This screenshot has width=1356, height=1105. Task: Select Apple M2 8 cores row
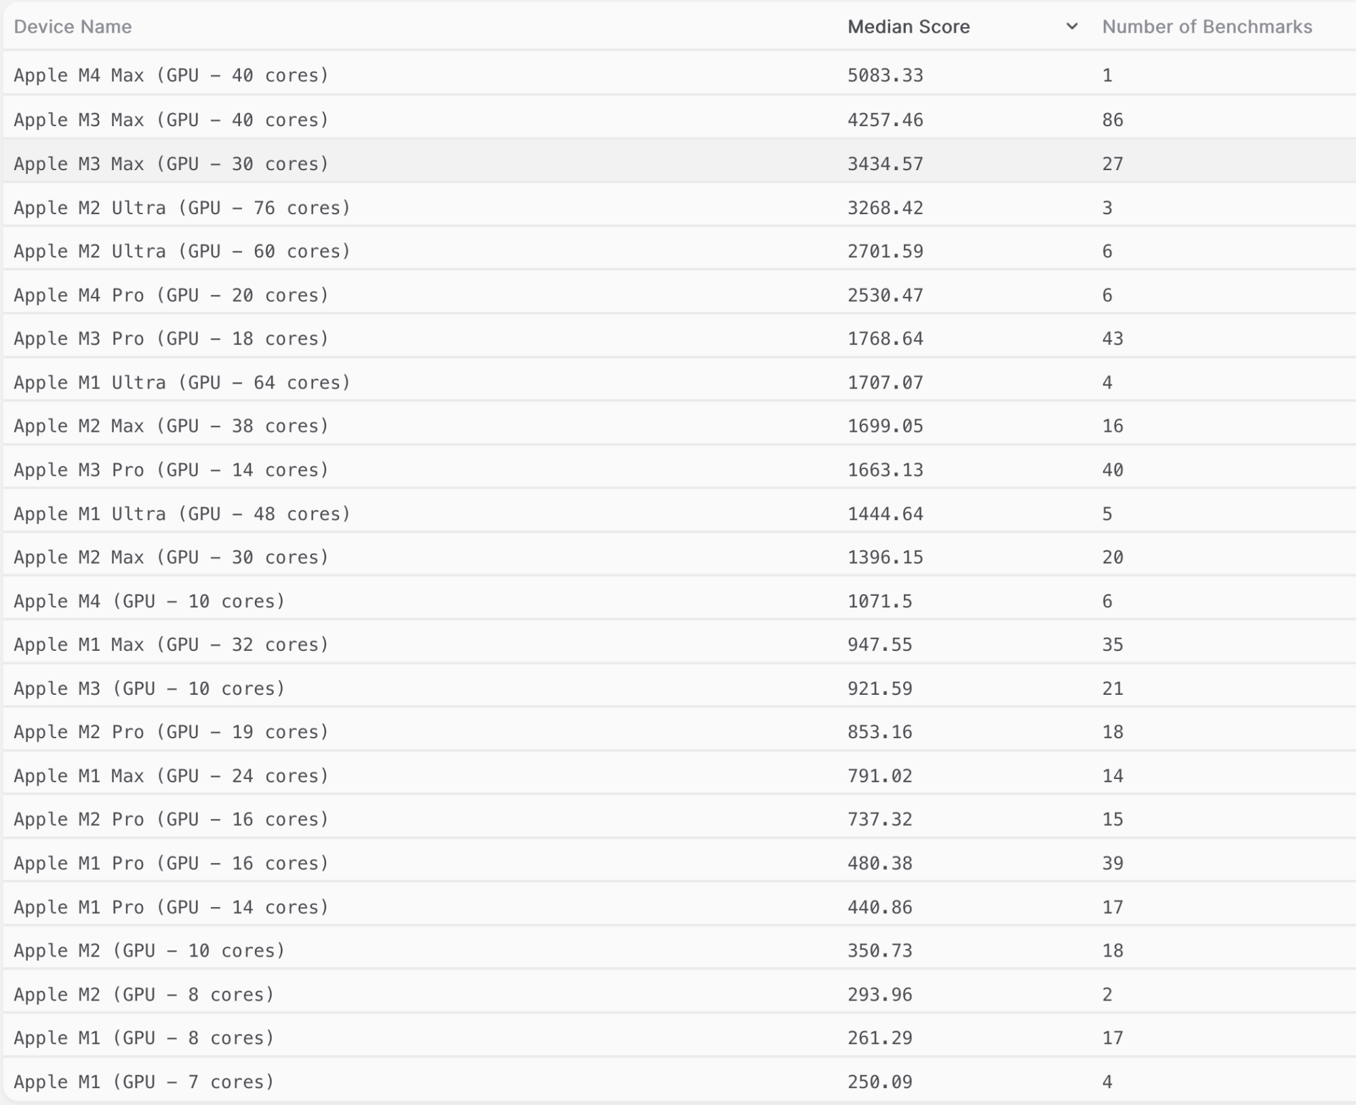144,994
